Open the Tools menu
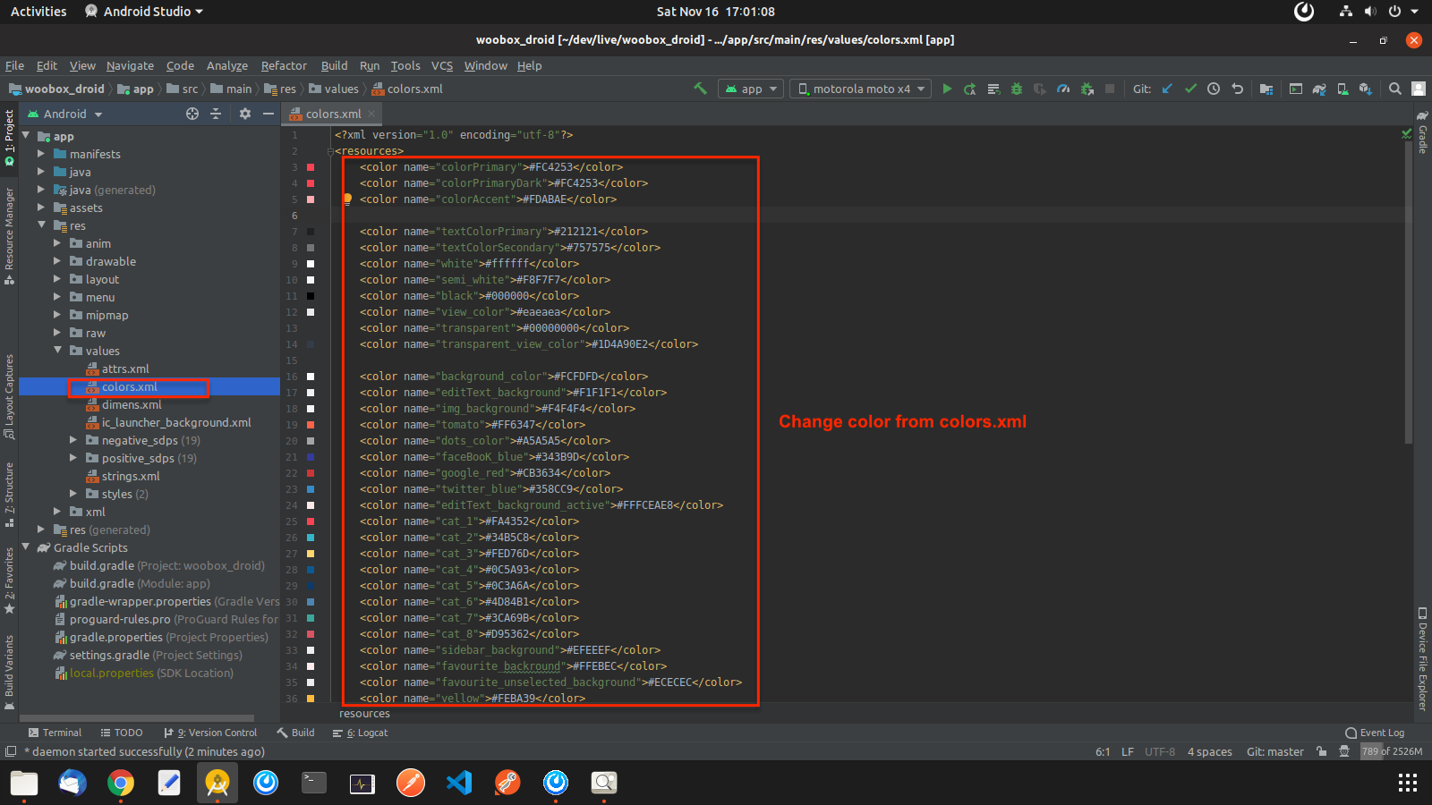This screenshot has width=1432, height=805. [x=405, y=65]
